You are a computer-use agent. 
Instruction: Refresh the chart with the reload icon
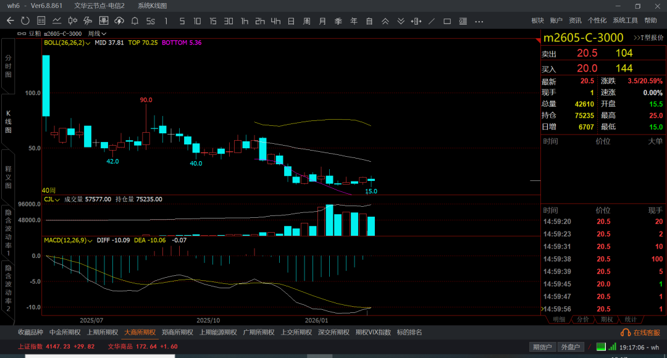click(25, 21)
